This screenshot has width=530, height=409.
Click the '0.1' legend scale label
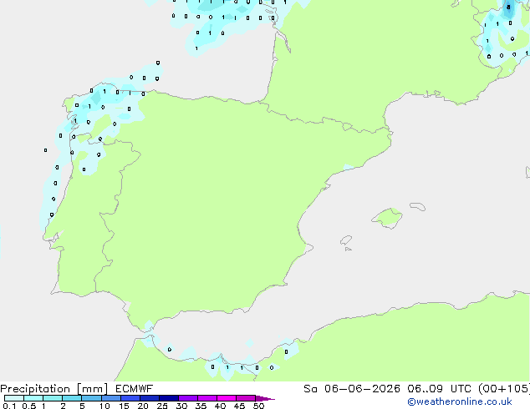click(x=9, y=406)
